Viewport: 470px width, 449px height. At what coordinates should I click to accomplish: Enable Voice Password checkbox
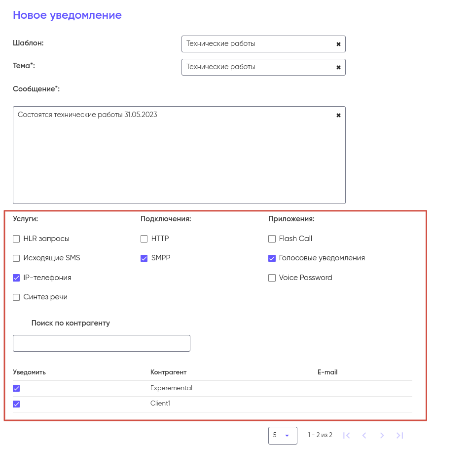tap(272, 278)
